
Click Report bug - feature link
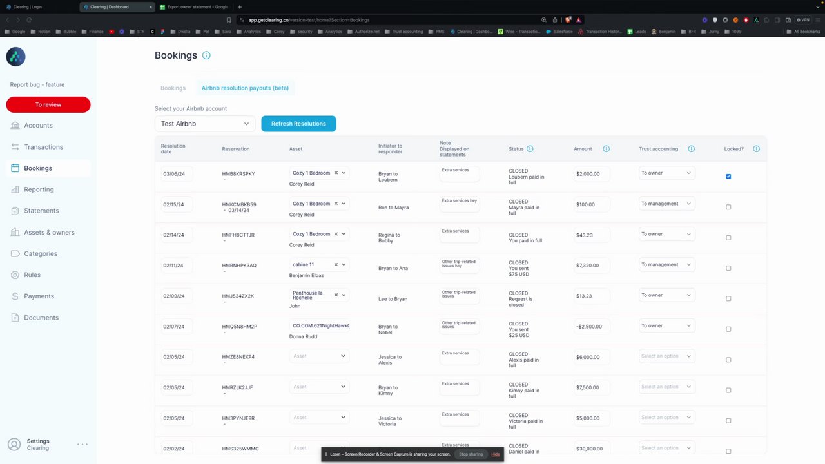pyautogui.click(x=37, y=84)
